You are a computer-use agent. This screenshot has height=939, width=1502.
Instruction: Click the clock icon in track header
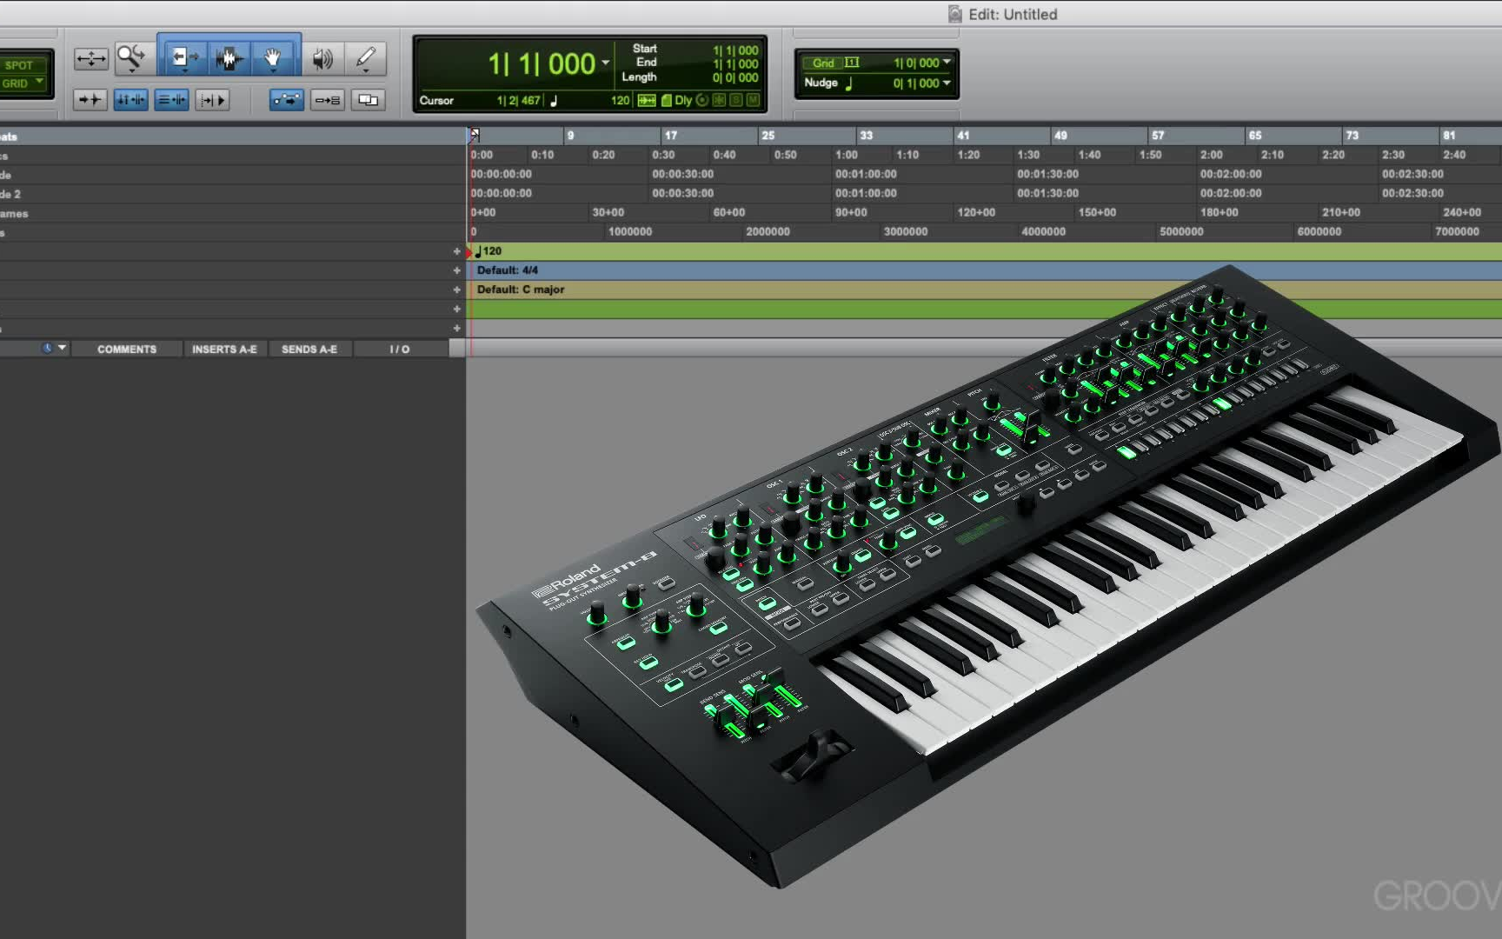47,349
